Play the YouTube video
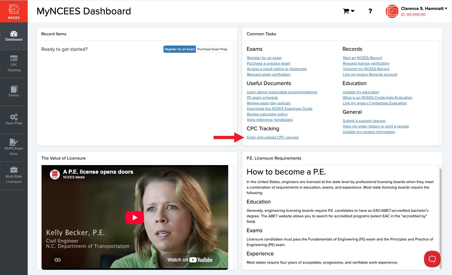 [135, 218]
